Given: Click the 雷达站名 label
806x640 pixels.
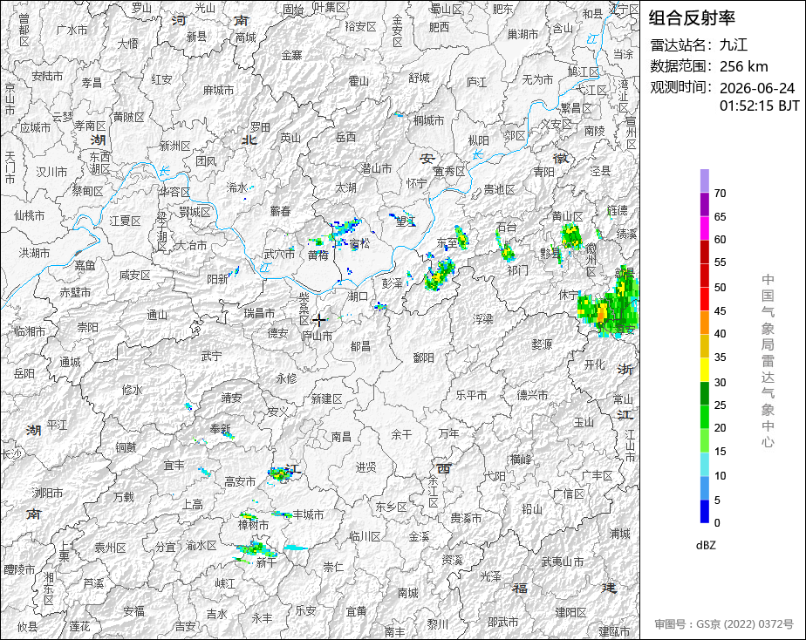Looking at the screenshot, I should [x=681, y=44].
